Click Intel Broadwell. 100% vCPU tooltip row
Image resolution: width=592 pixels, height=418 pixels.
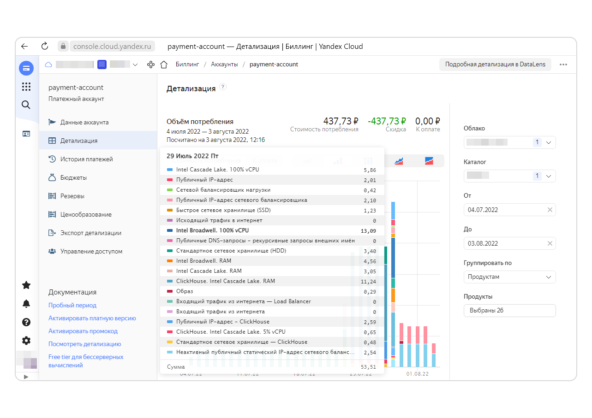tap(272, 230)
